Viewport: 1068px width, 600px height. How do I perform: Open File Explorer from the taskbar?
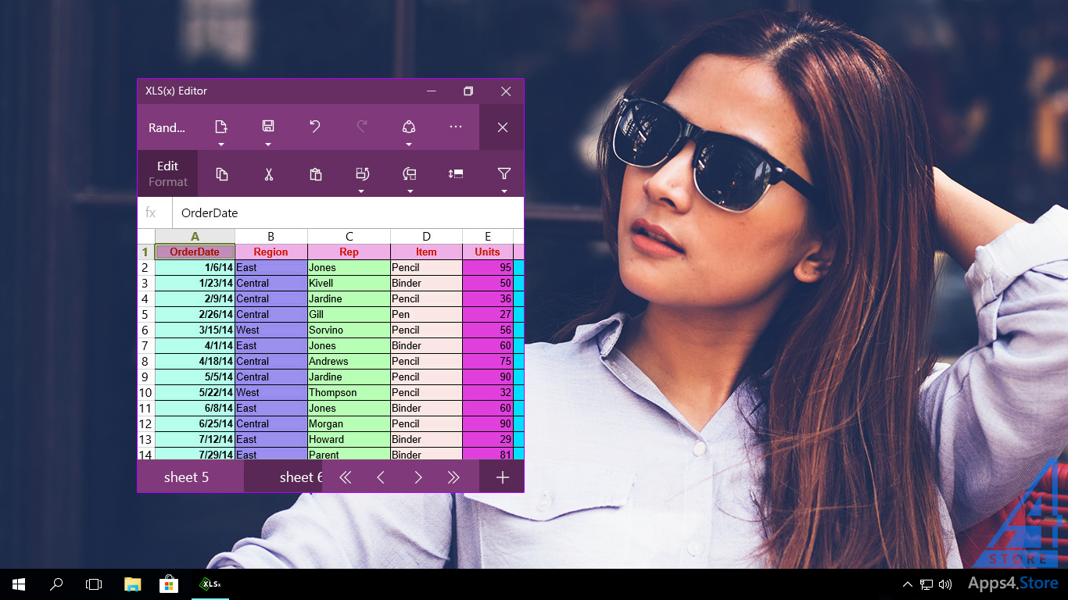(x=133, y=584)
